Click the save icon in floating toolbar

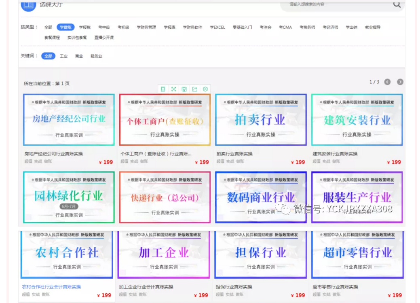click(x=184, y=89)
